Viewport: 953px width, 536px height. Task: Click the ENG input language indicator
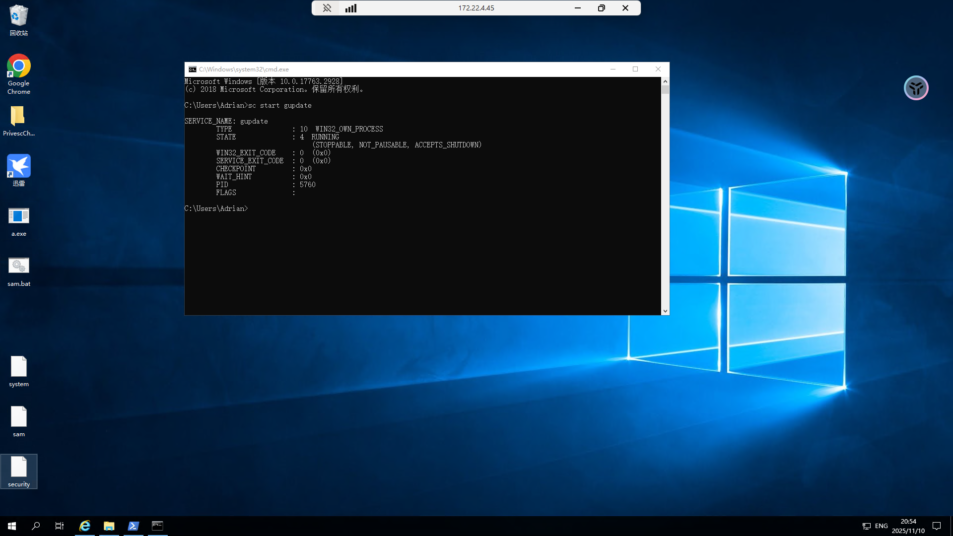coord(881,526)
